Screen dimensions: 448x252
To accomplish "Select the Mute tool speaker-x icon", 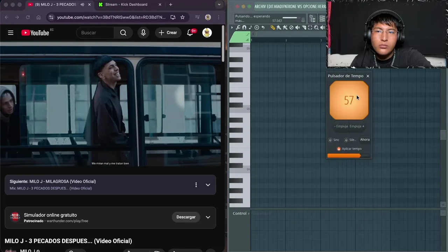I will [297, 27].
